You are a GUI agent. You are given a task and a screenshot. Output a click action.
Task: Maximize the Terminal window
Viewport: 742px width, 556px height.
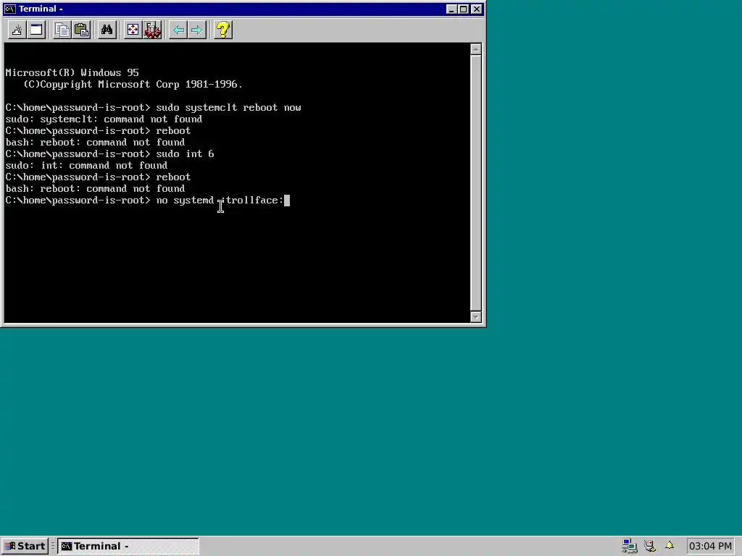(463, 9)
